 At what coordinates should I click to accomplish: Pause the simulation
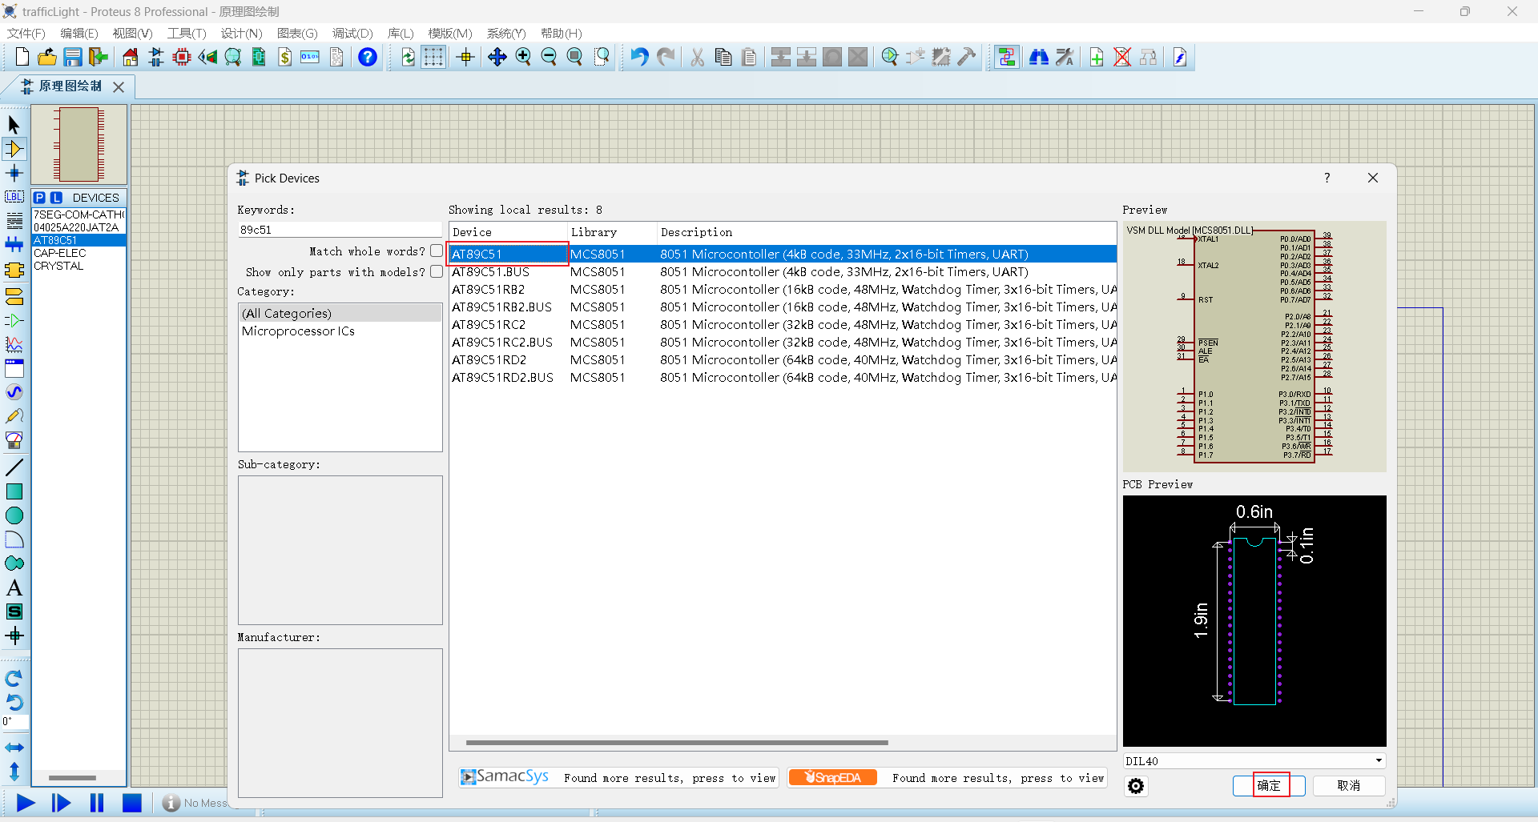97,803
